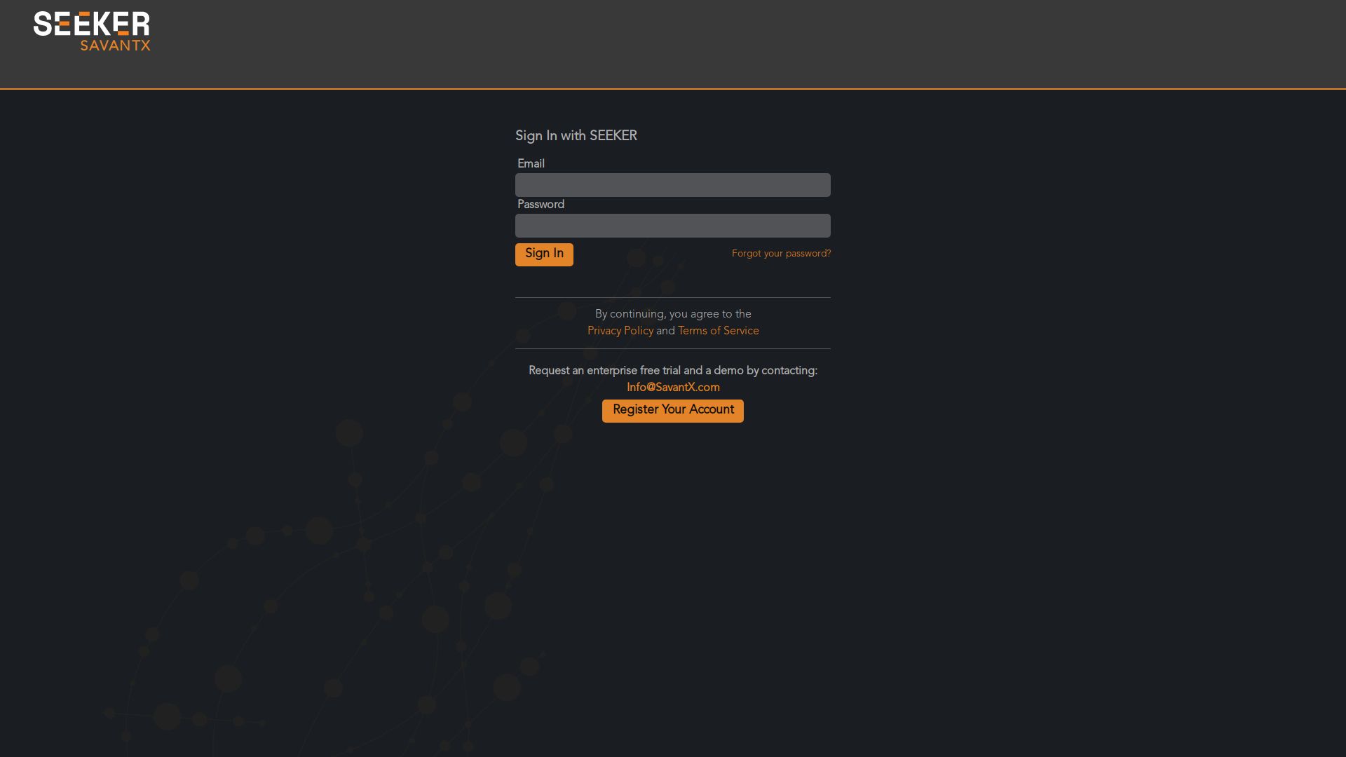This screenshot has height=757, width=1346.
Task: Open the Terms of Service link
Action: click(718, 331)
